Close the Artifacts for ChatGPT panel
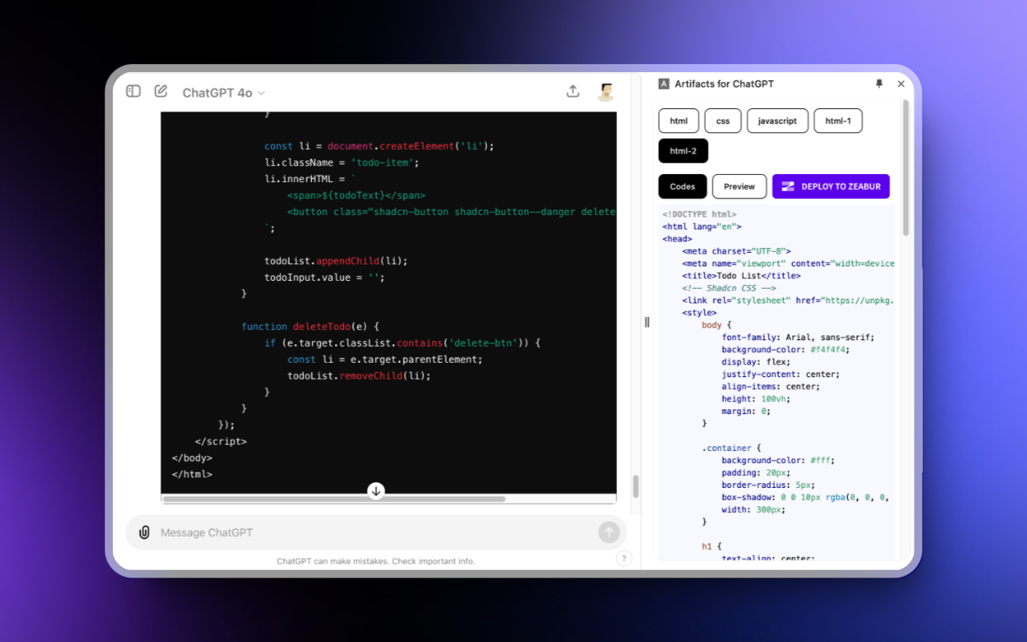This screenshot has width=1027, height=642. pyautogui.click(x=901, y=83)
